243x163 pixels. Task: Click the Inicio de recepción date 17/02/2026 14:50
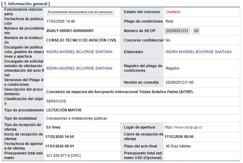point(59,137)
